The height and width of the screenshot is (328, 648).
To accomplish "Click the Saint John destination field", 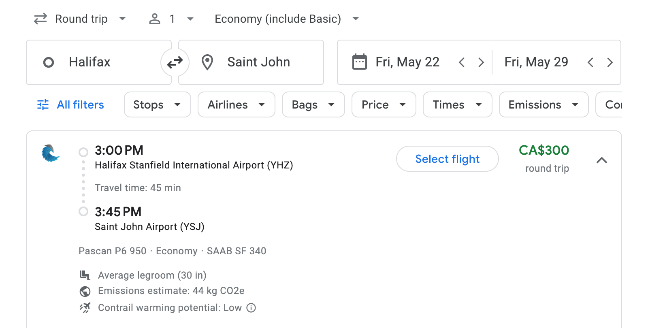I will point(258,62).
